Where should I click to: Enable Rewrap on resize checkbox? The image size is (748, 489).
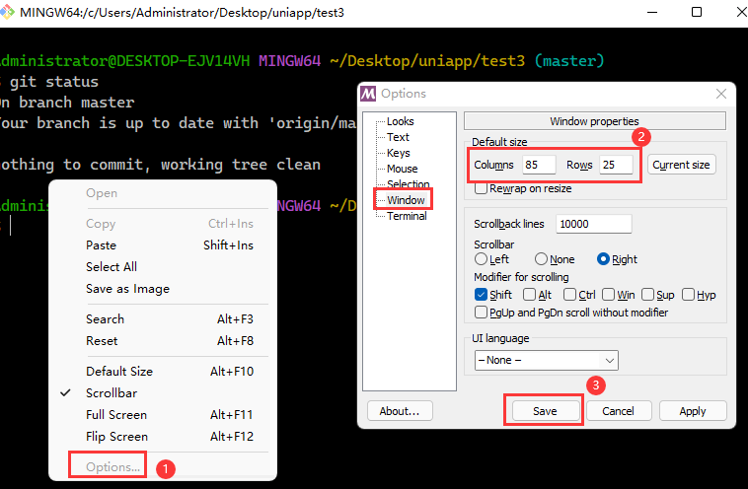[481, 188]
